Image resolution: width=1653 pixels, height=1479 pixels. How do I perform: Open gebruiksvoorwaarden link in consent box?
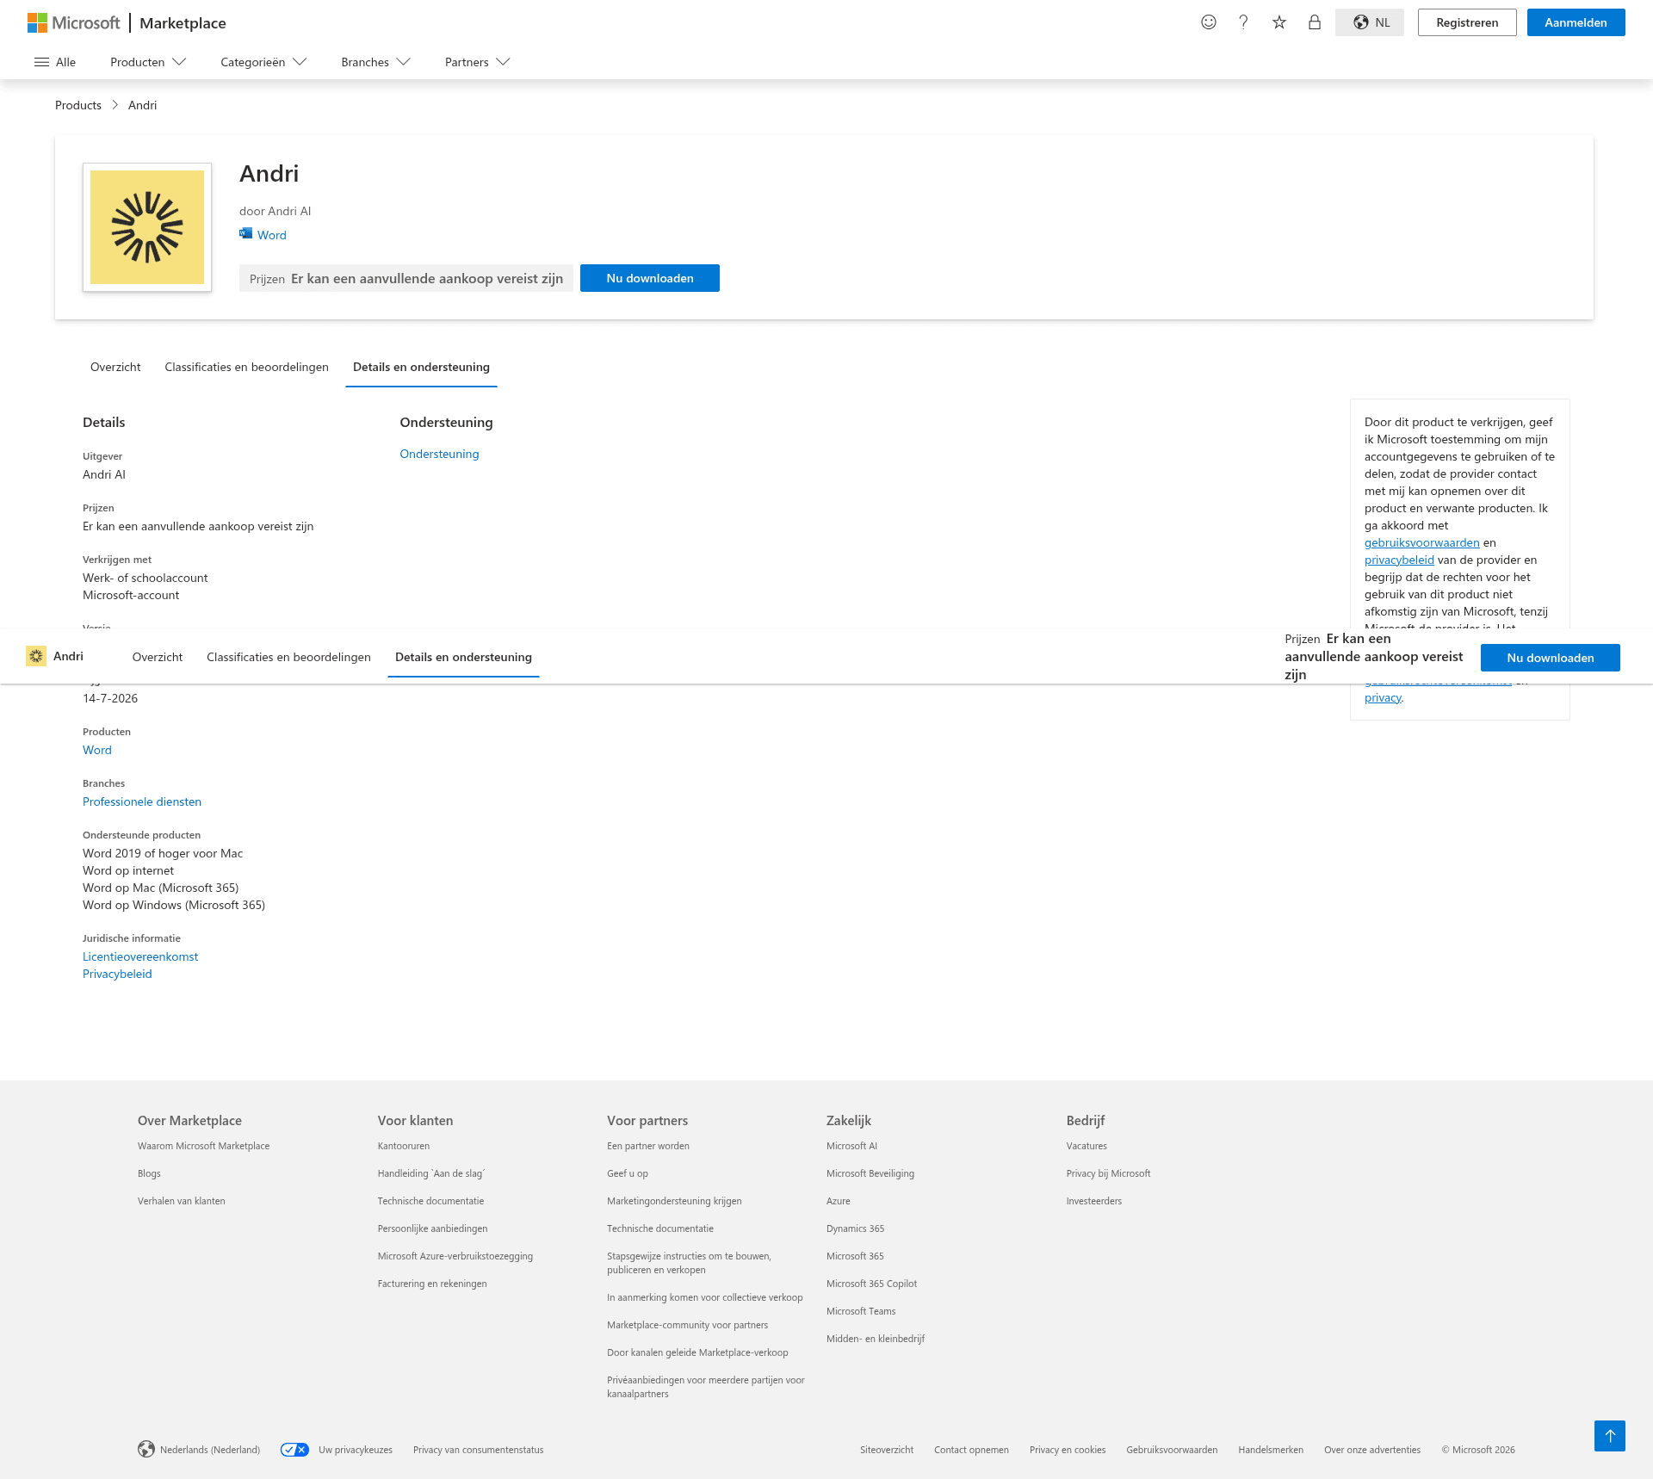coord(1422,542)
